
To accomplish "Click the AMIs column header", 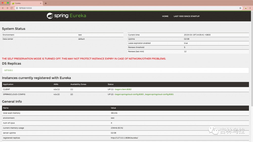I will click(x=56, y=84).
